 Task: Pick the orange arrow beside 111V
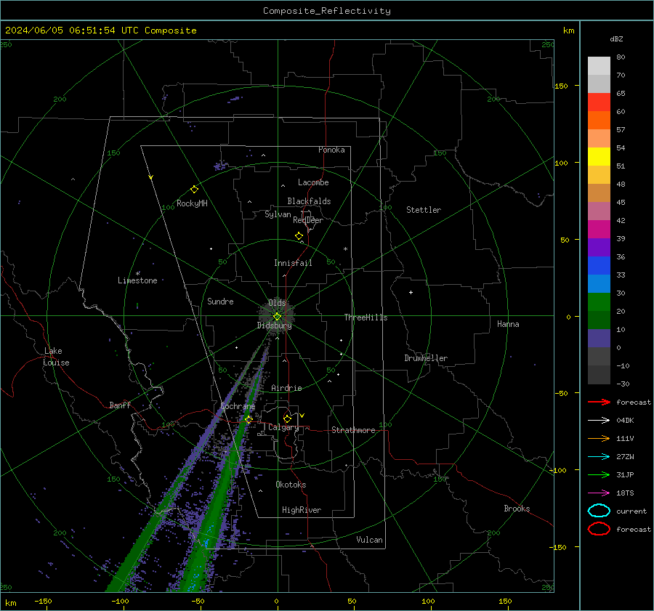[599, 438]
